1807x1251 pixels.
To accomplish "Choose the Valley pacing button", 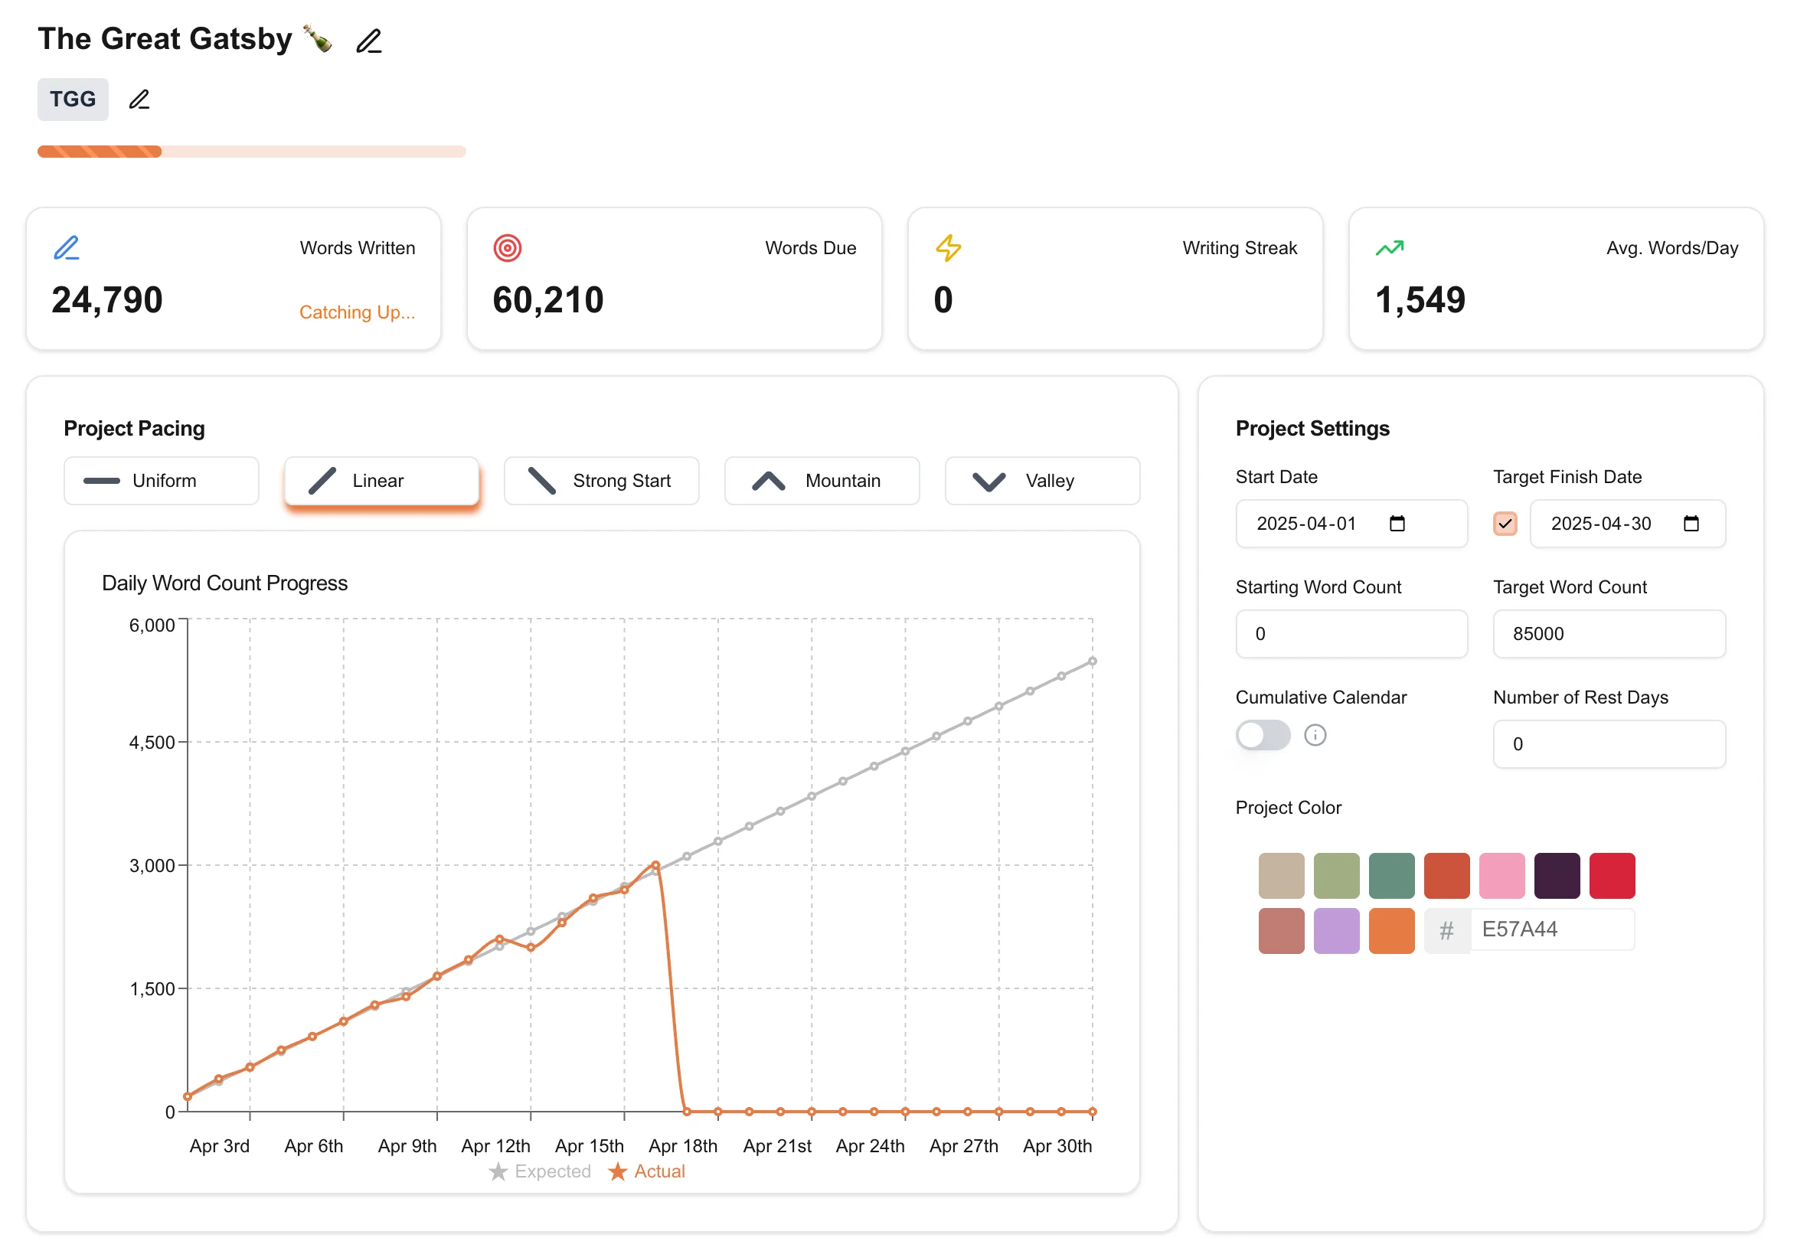I will click(1042, 481).
